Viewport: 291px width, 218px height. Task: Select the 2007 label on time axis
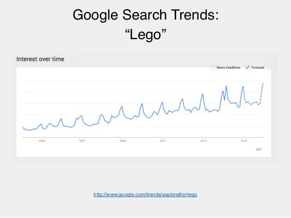(82, 141)
